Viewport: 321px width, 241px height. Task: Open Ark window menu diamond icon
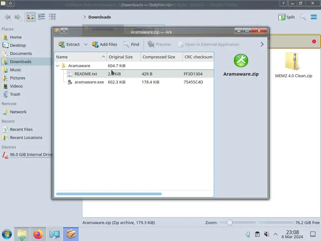[64, 31]
